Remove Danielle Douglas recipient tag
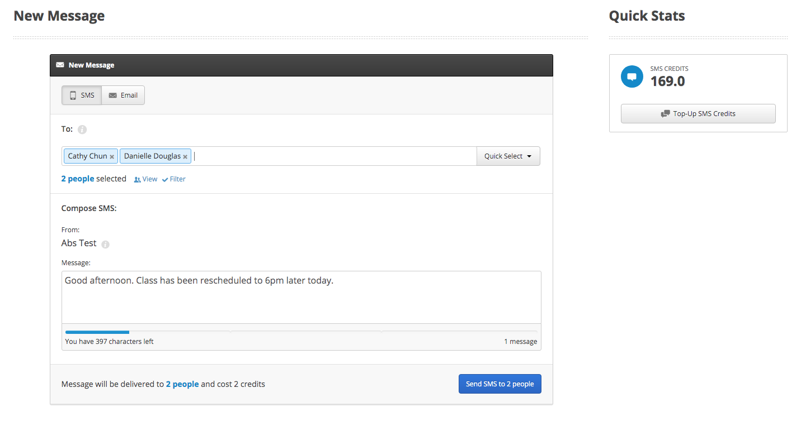The width and height of the screenshot is (801, 426). (185, 157)
